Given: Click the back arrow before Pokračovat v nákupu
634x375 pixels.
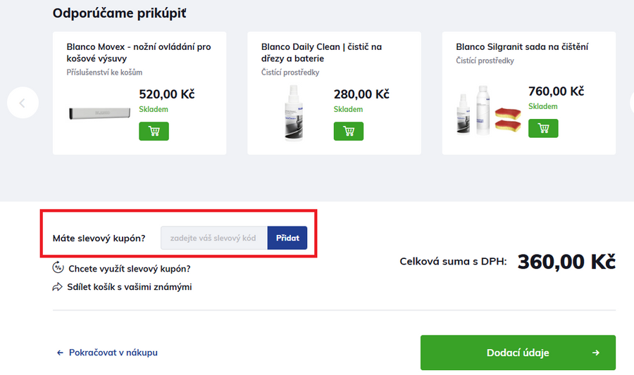Looking at the screenshot, I should [x=60, y=352].
